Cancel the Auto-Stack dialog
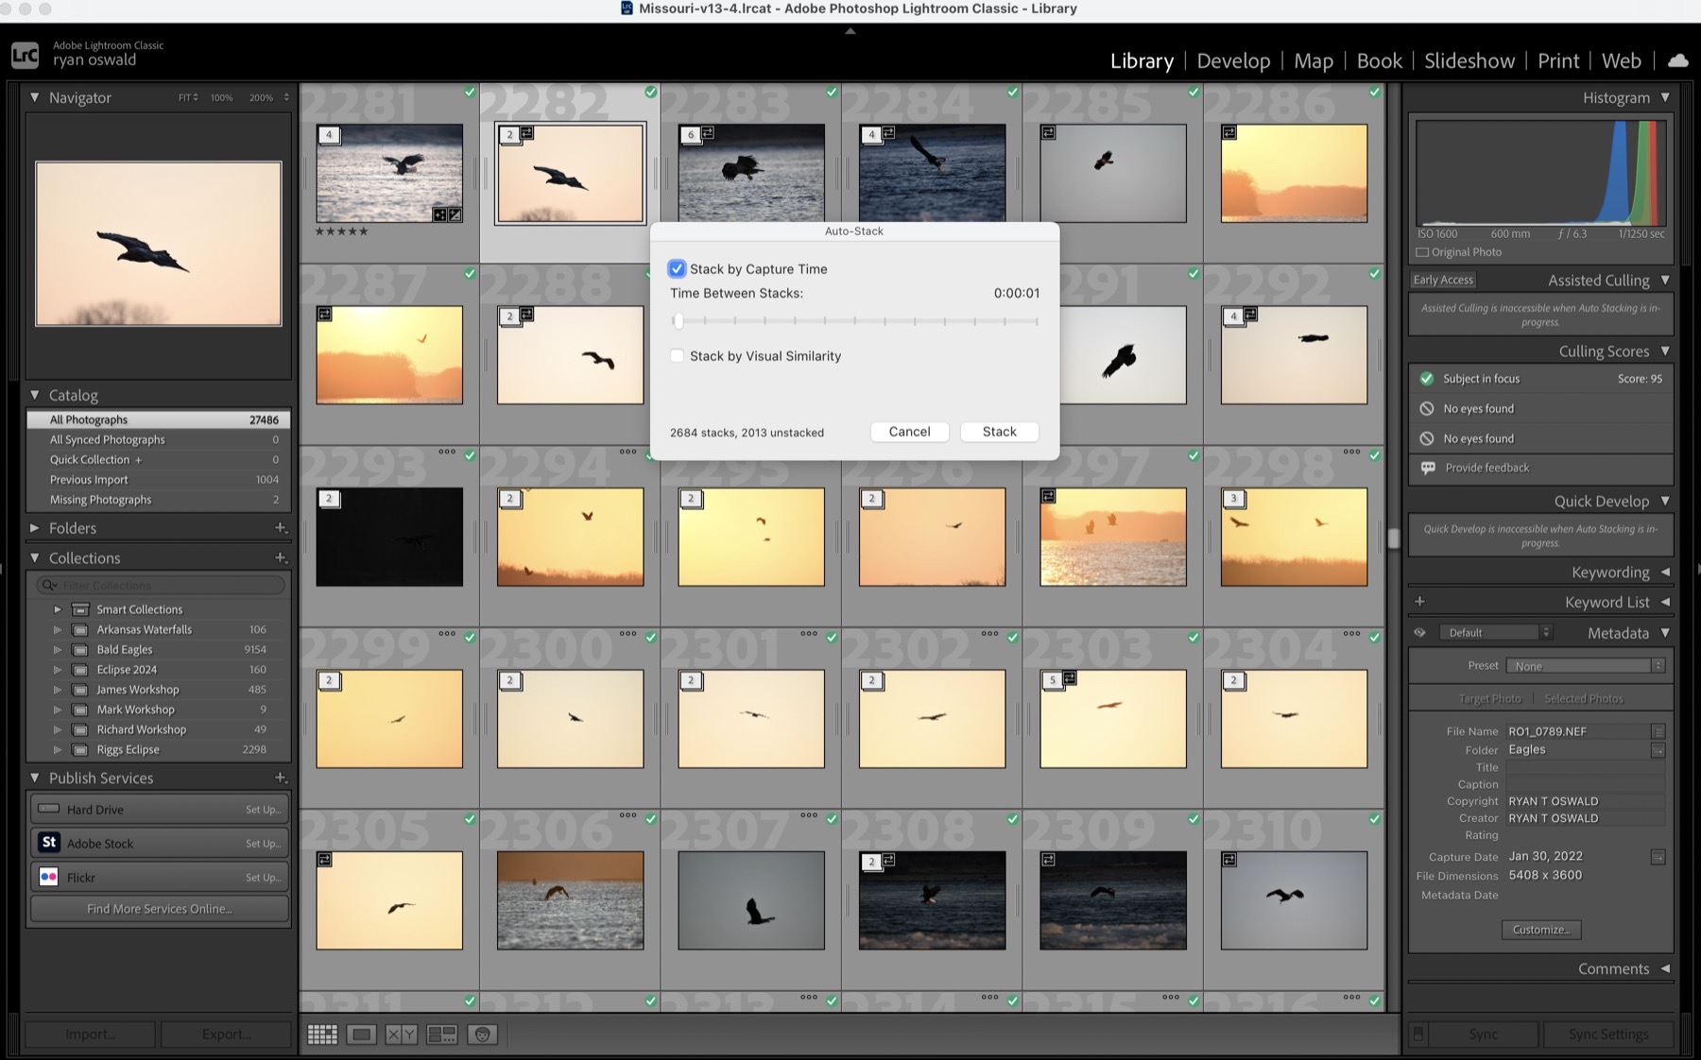Screen dimensions: 1701x1060 click(909, 432)
